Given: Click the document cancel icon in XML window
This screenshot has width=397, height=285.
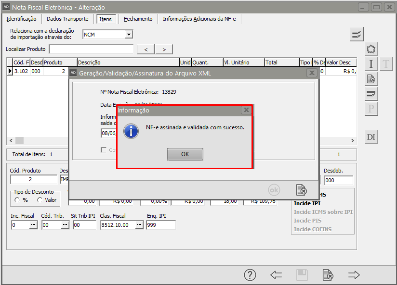Looking at the screenshot, I should (x=301, y=190).
